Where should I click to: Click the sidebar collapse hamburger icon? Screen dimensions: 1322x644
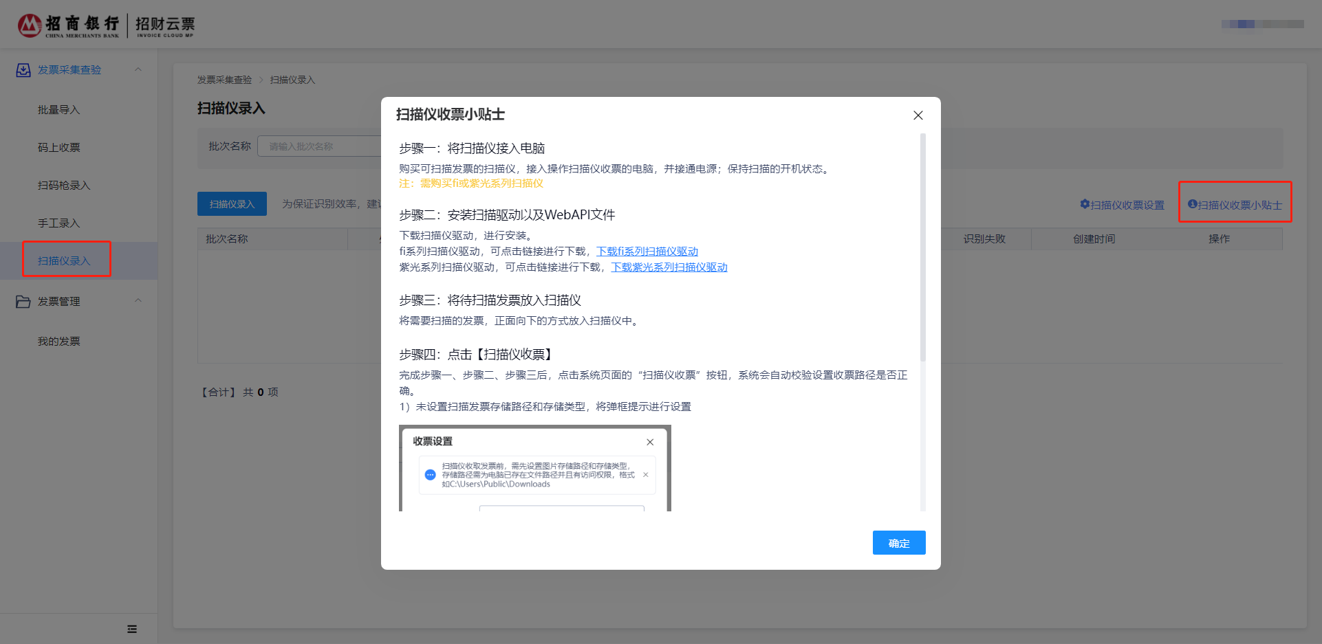pos(132,629)
